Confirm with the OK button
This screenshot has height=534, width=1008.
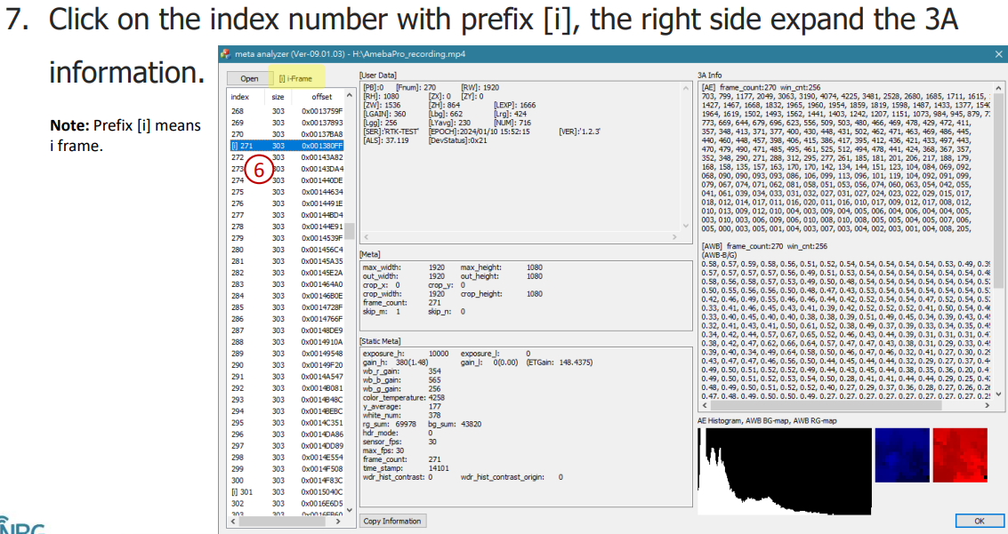click(x=979, y=521)
